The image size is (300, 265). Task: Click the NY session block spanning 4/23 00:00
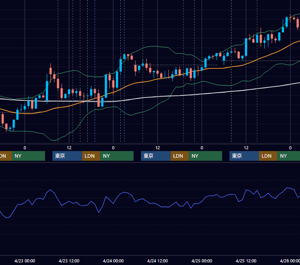point(28,156)
